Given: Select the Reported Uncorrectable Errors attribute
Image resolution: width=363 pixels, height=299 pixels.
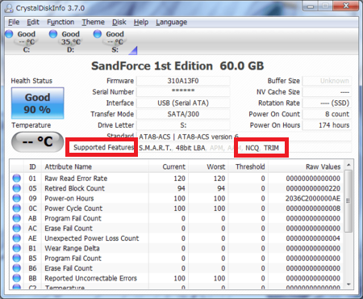Looking at the screenshot, I should [90, 278].
